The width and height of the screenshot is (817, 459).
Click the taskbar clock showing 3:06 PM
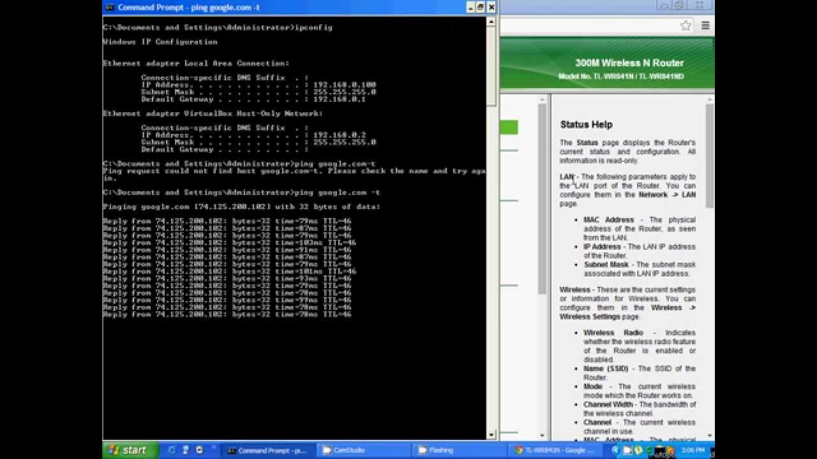click(693, 450)
